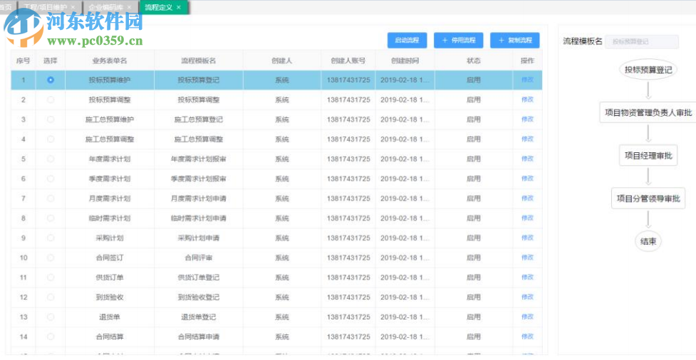
Task: Click 修改 link in 采购计划 row
Action: [x=527, y=238]
